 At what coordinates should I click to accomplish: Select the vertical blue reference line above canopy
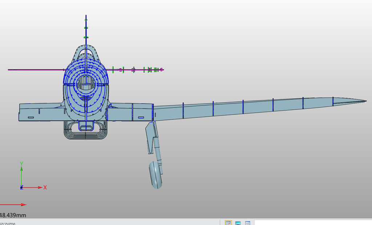point(86,25)
